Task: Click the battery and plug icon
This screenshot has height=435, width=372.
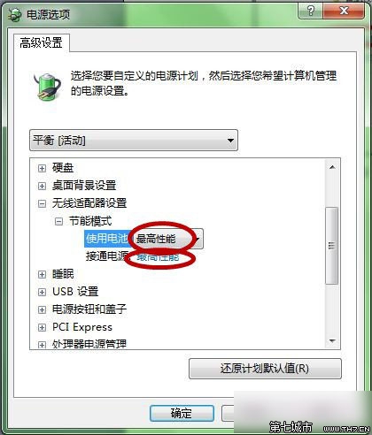Action: click(47, 86)
